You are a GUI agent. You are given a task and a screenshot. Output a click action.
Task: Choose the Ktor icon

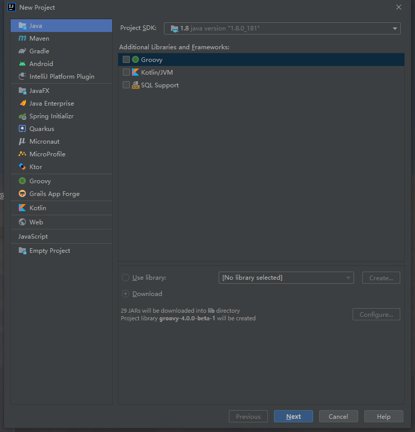coord(22,167)
